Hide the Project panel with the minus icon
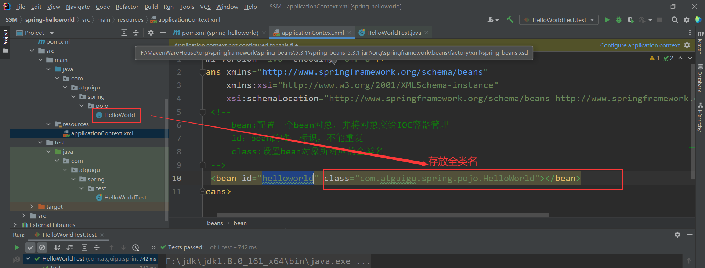Screen dimensions: 705x268 point(163,33)
